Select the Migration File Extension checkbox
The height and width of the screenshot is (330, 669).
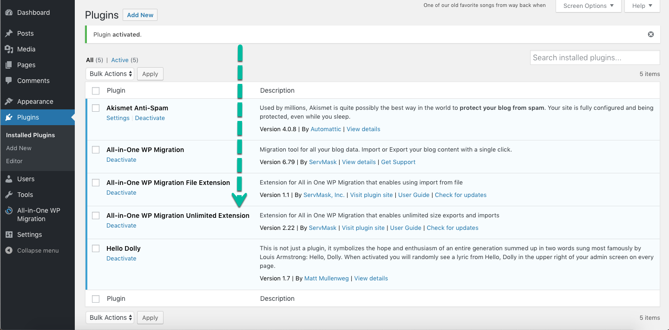[96, 183]
